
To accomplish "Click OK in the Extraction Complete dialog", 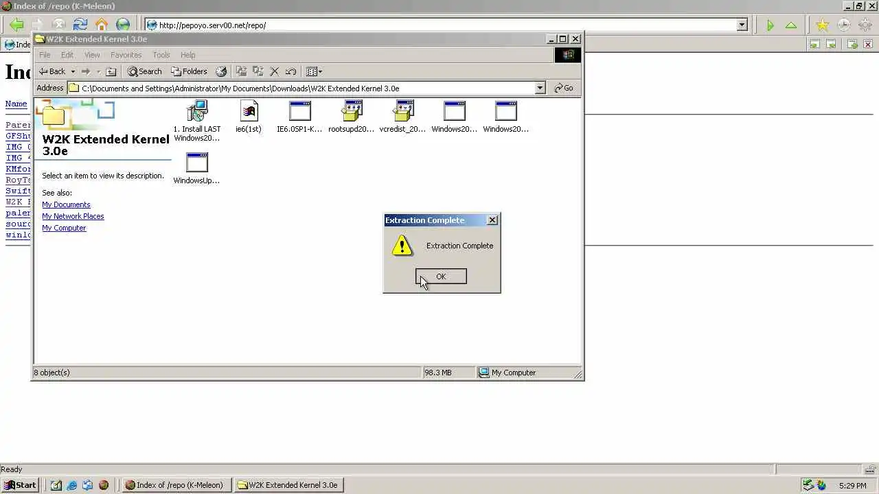I will 441,277.
